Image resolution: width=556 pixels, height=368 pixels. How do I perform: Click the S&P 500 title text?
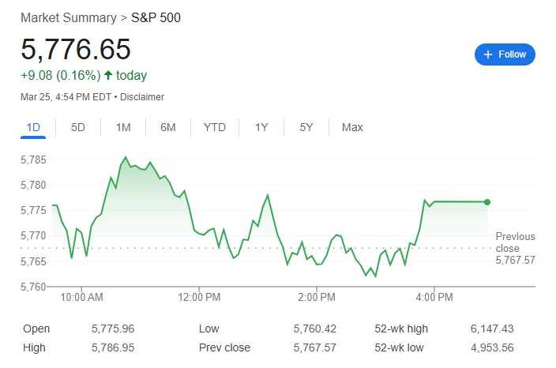[x=156, y=17]
